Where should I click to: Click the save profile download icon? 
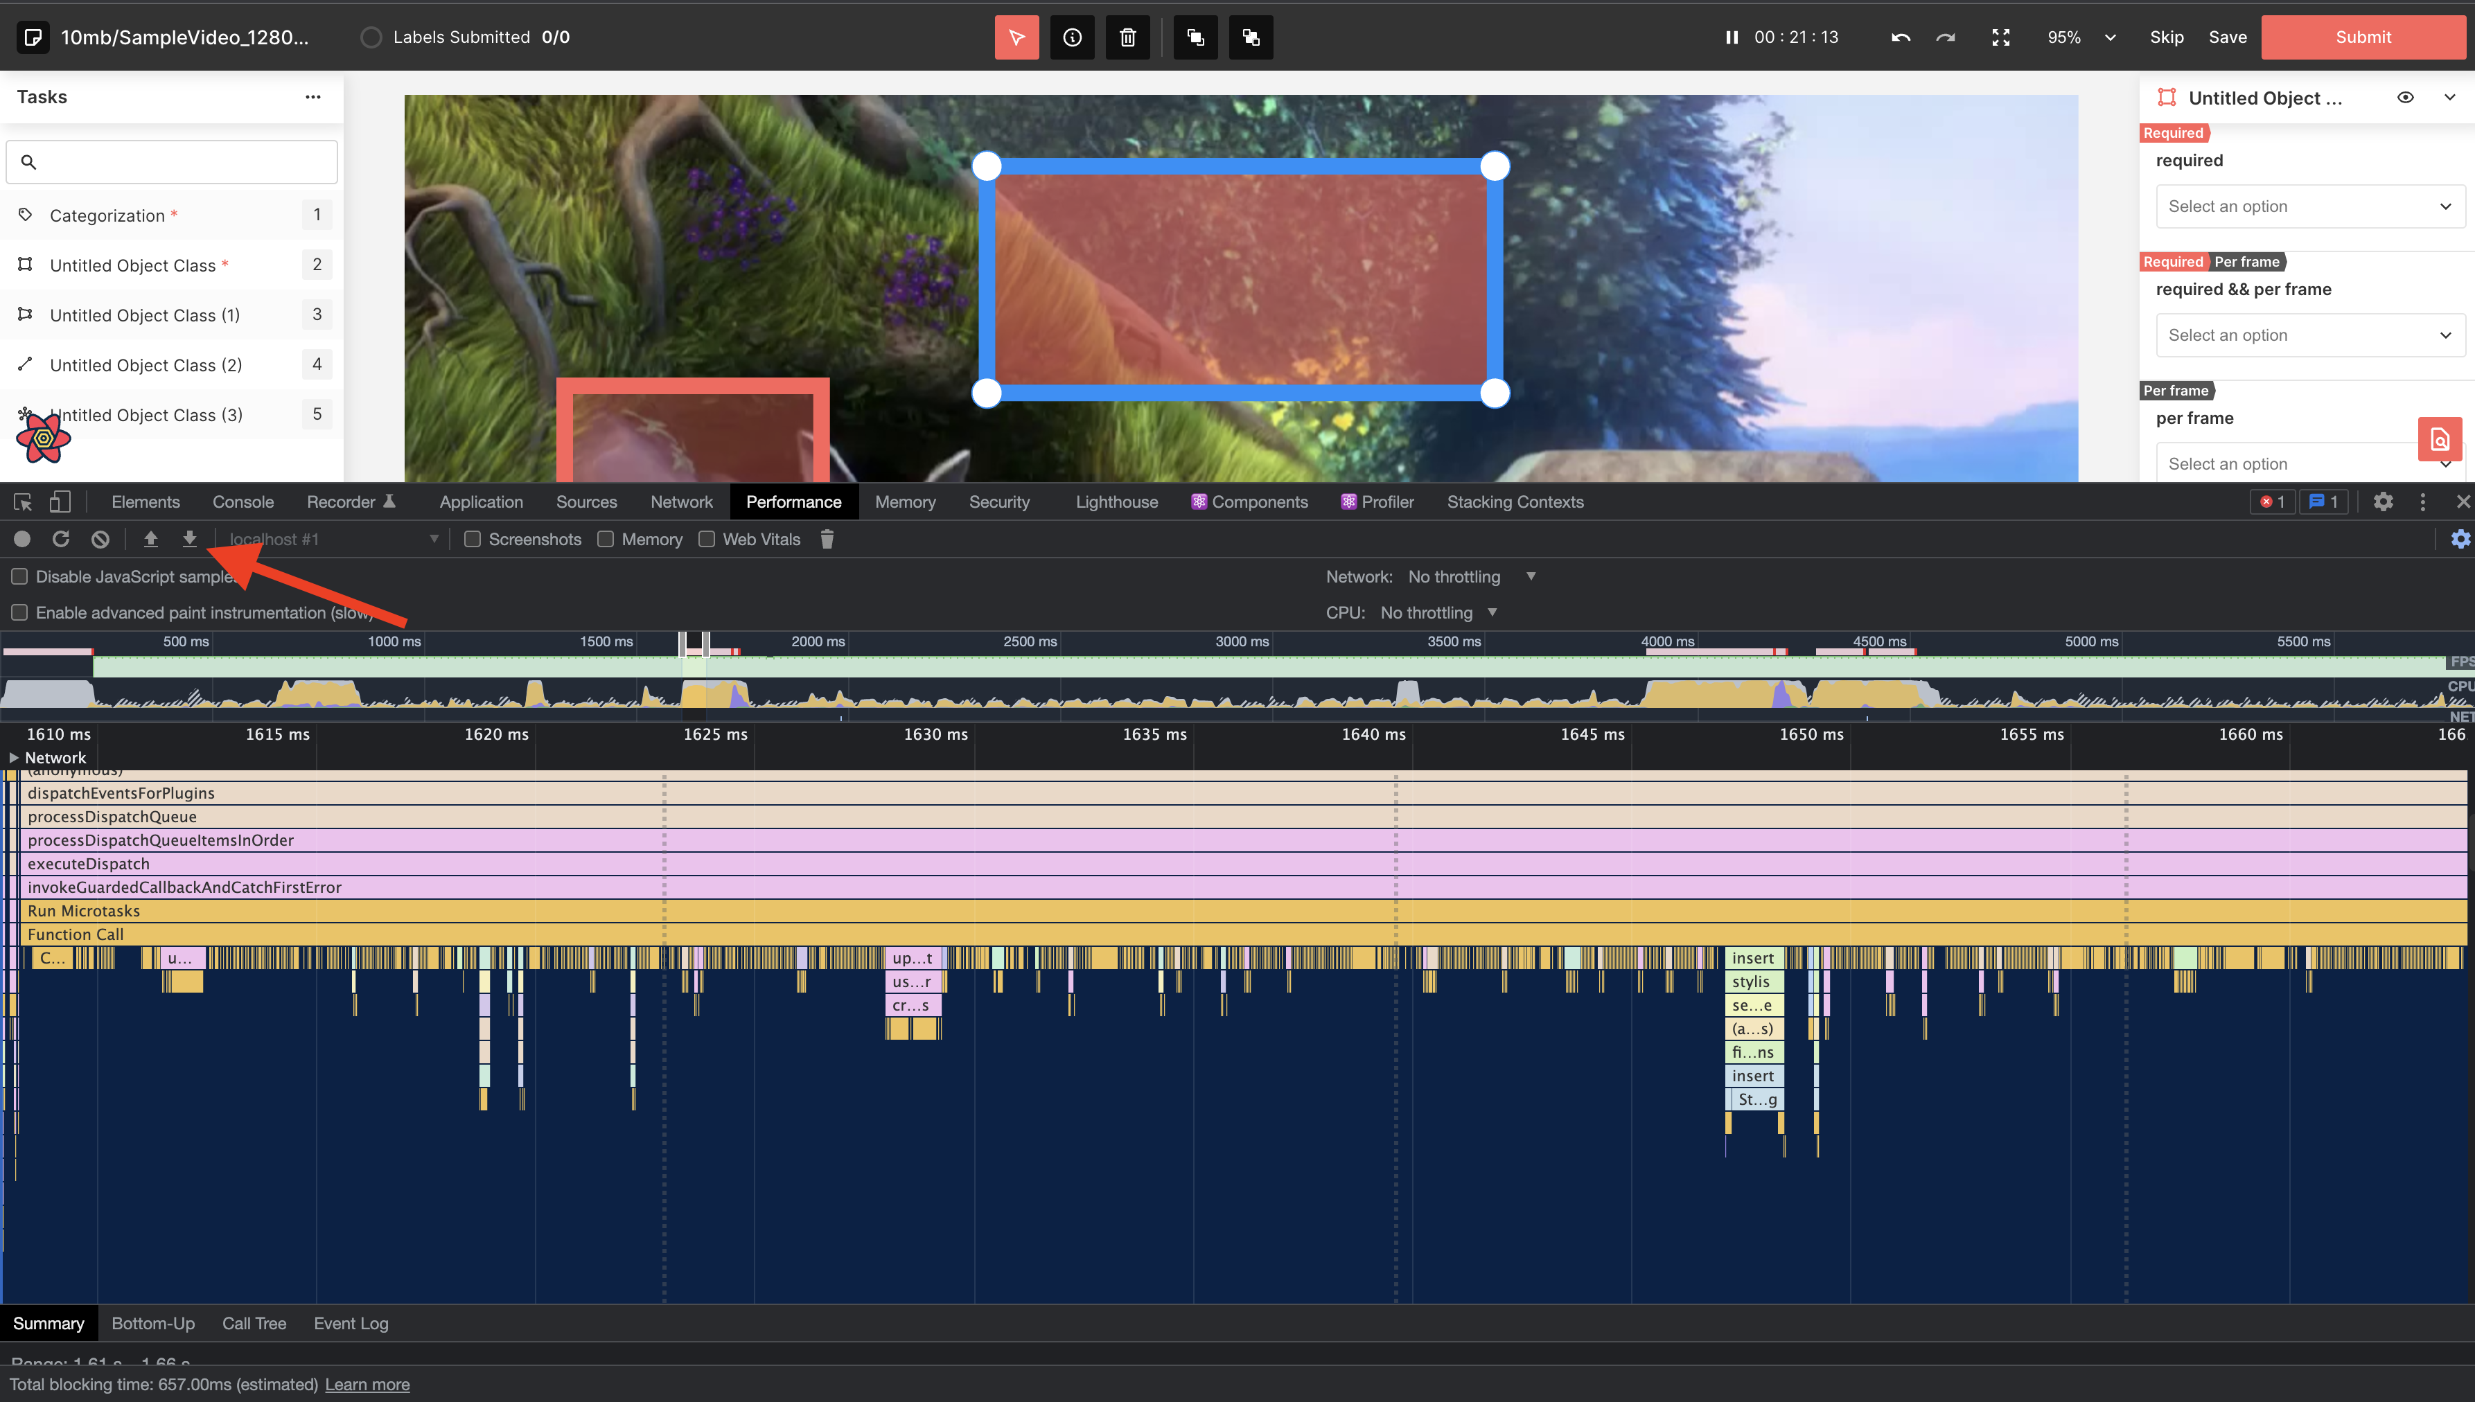click(x=190, y=539)
